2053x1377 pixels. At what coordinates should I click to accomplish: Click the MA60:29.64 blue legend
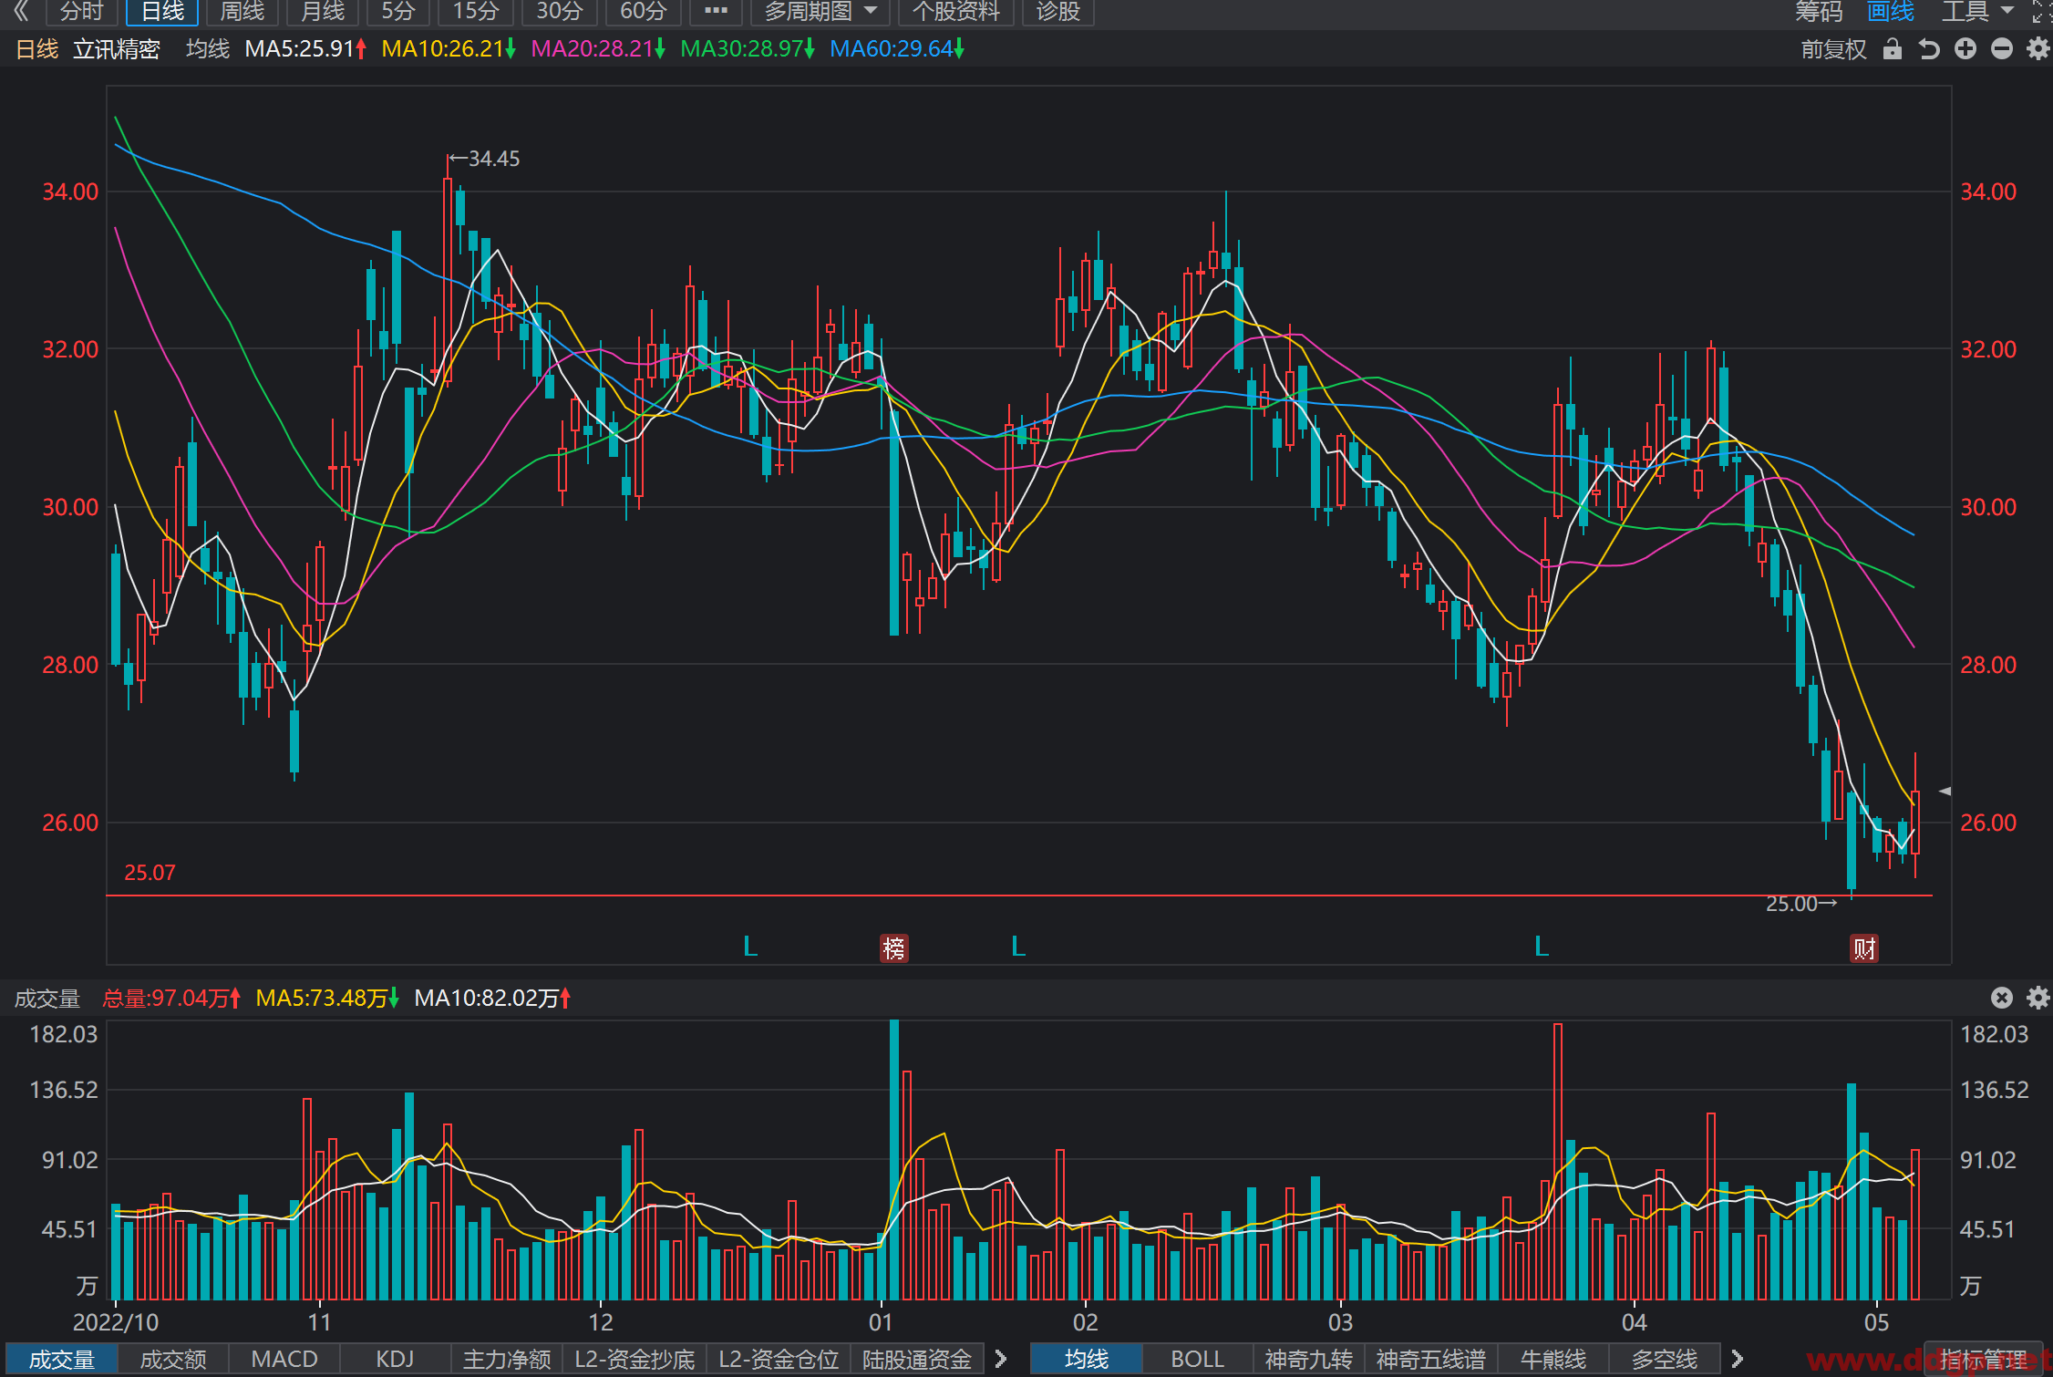[897, 49]
